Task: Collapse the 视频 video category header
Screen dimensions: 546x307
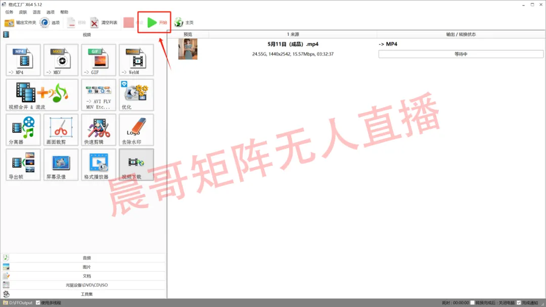Action: [83, 34]
